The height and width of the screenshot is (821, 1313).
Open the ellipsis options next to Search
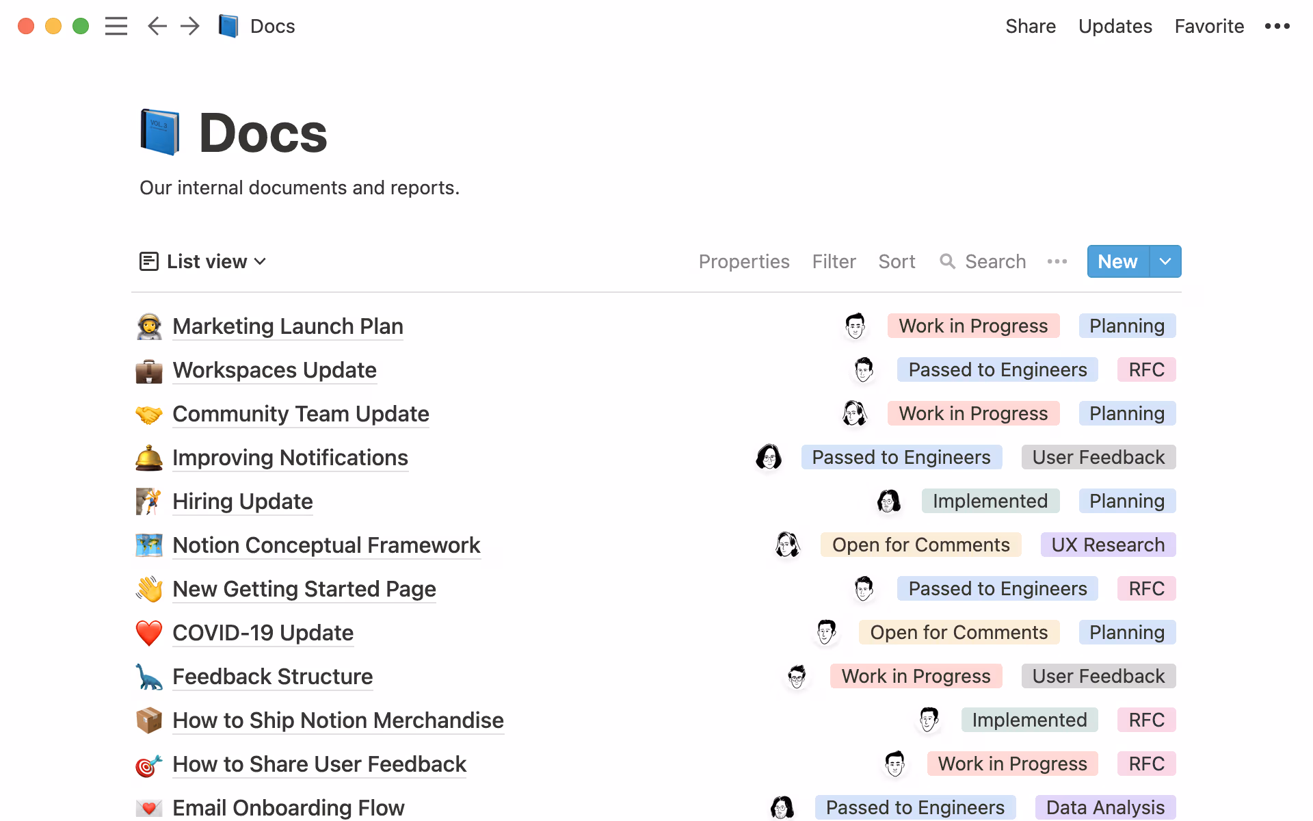tap(1057, 261)
